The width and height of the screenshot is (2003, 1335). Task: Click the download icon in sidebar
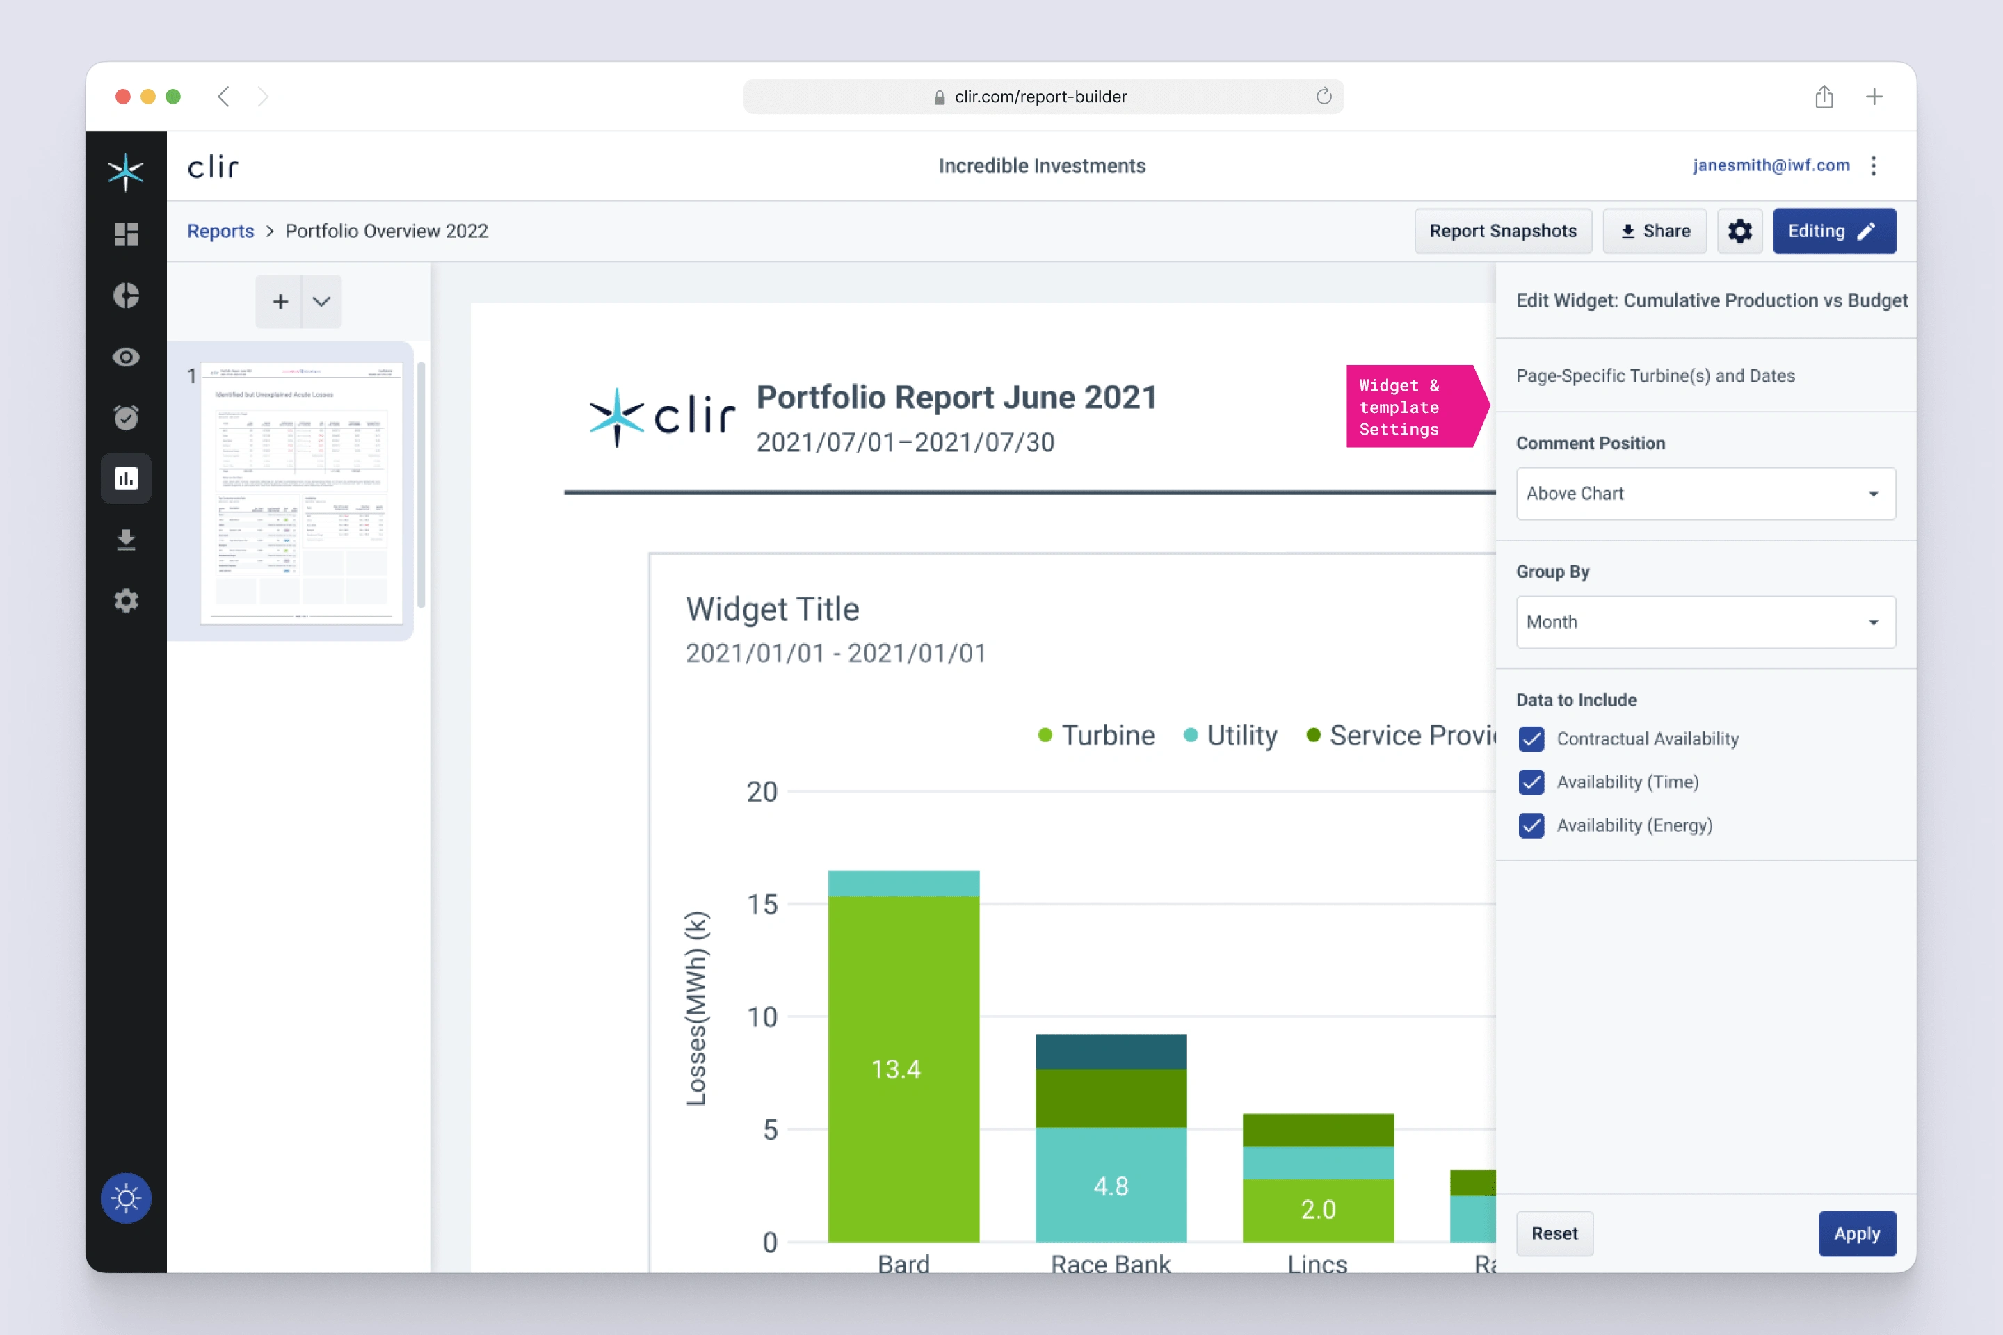pos(127,540)
